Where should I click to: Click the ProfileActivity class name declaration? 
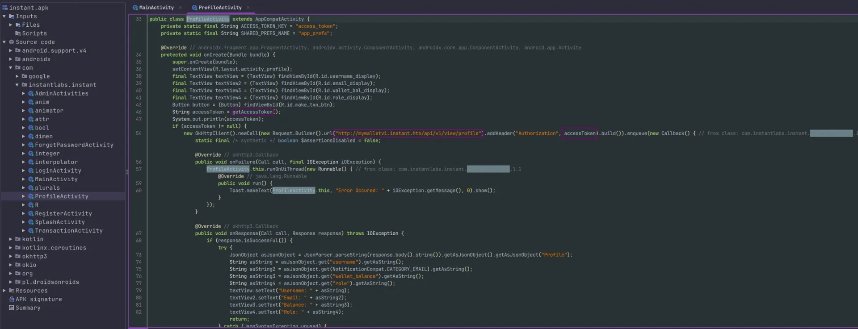coord(208,19)
